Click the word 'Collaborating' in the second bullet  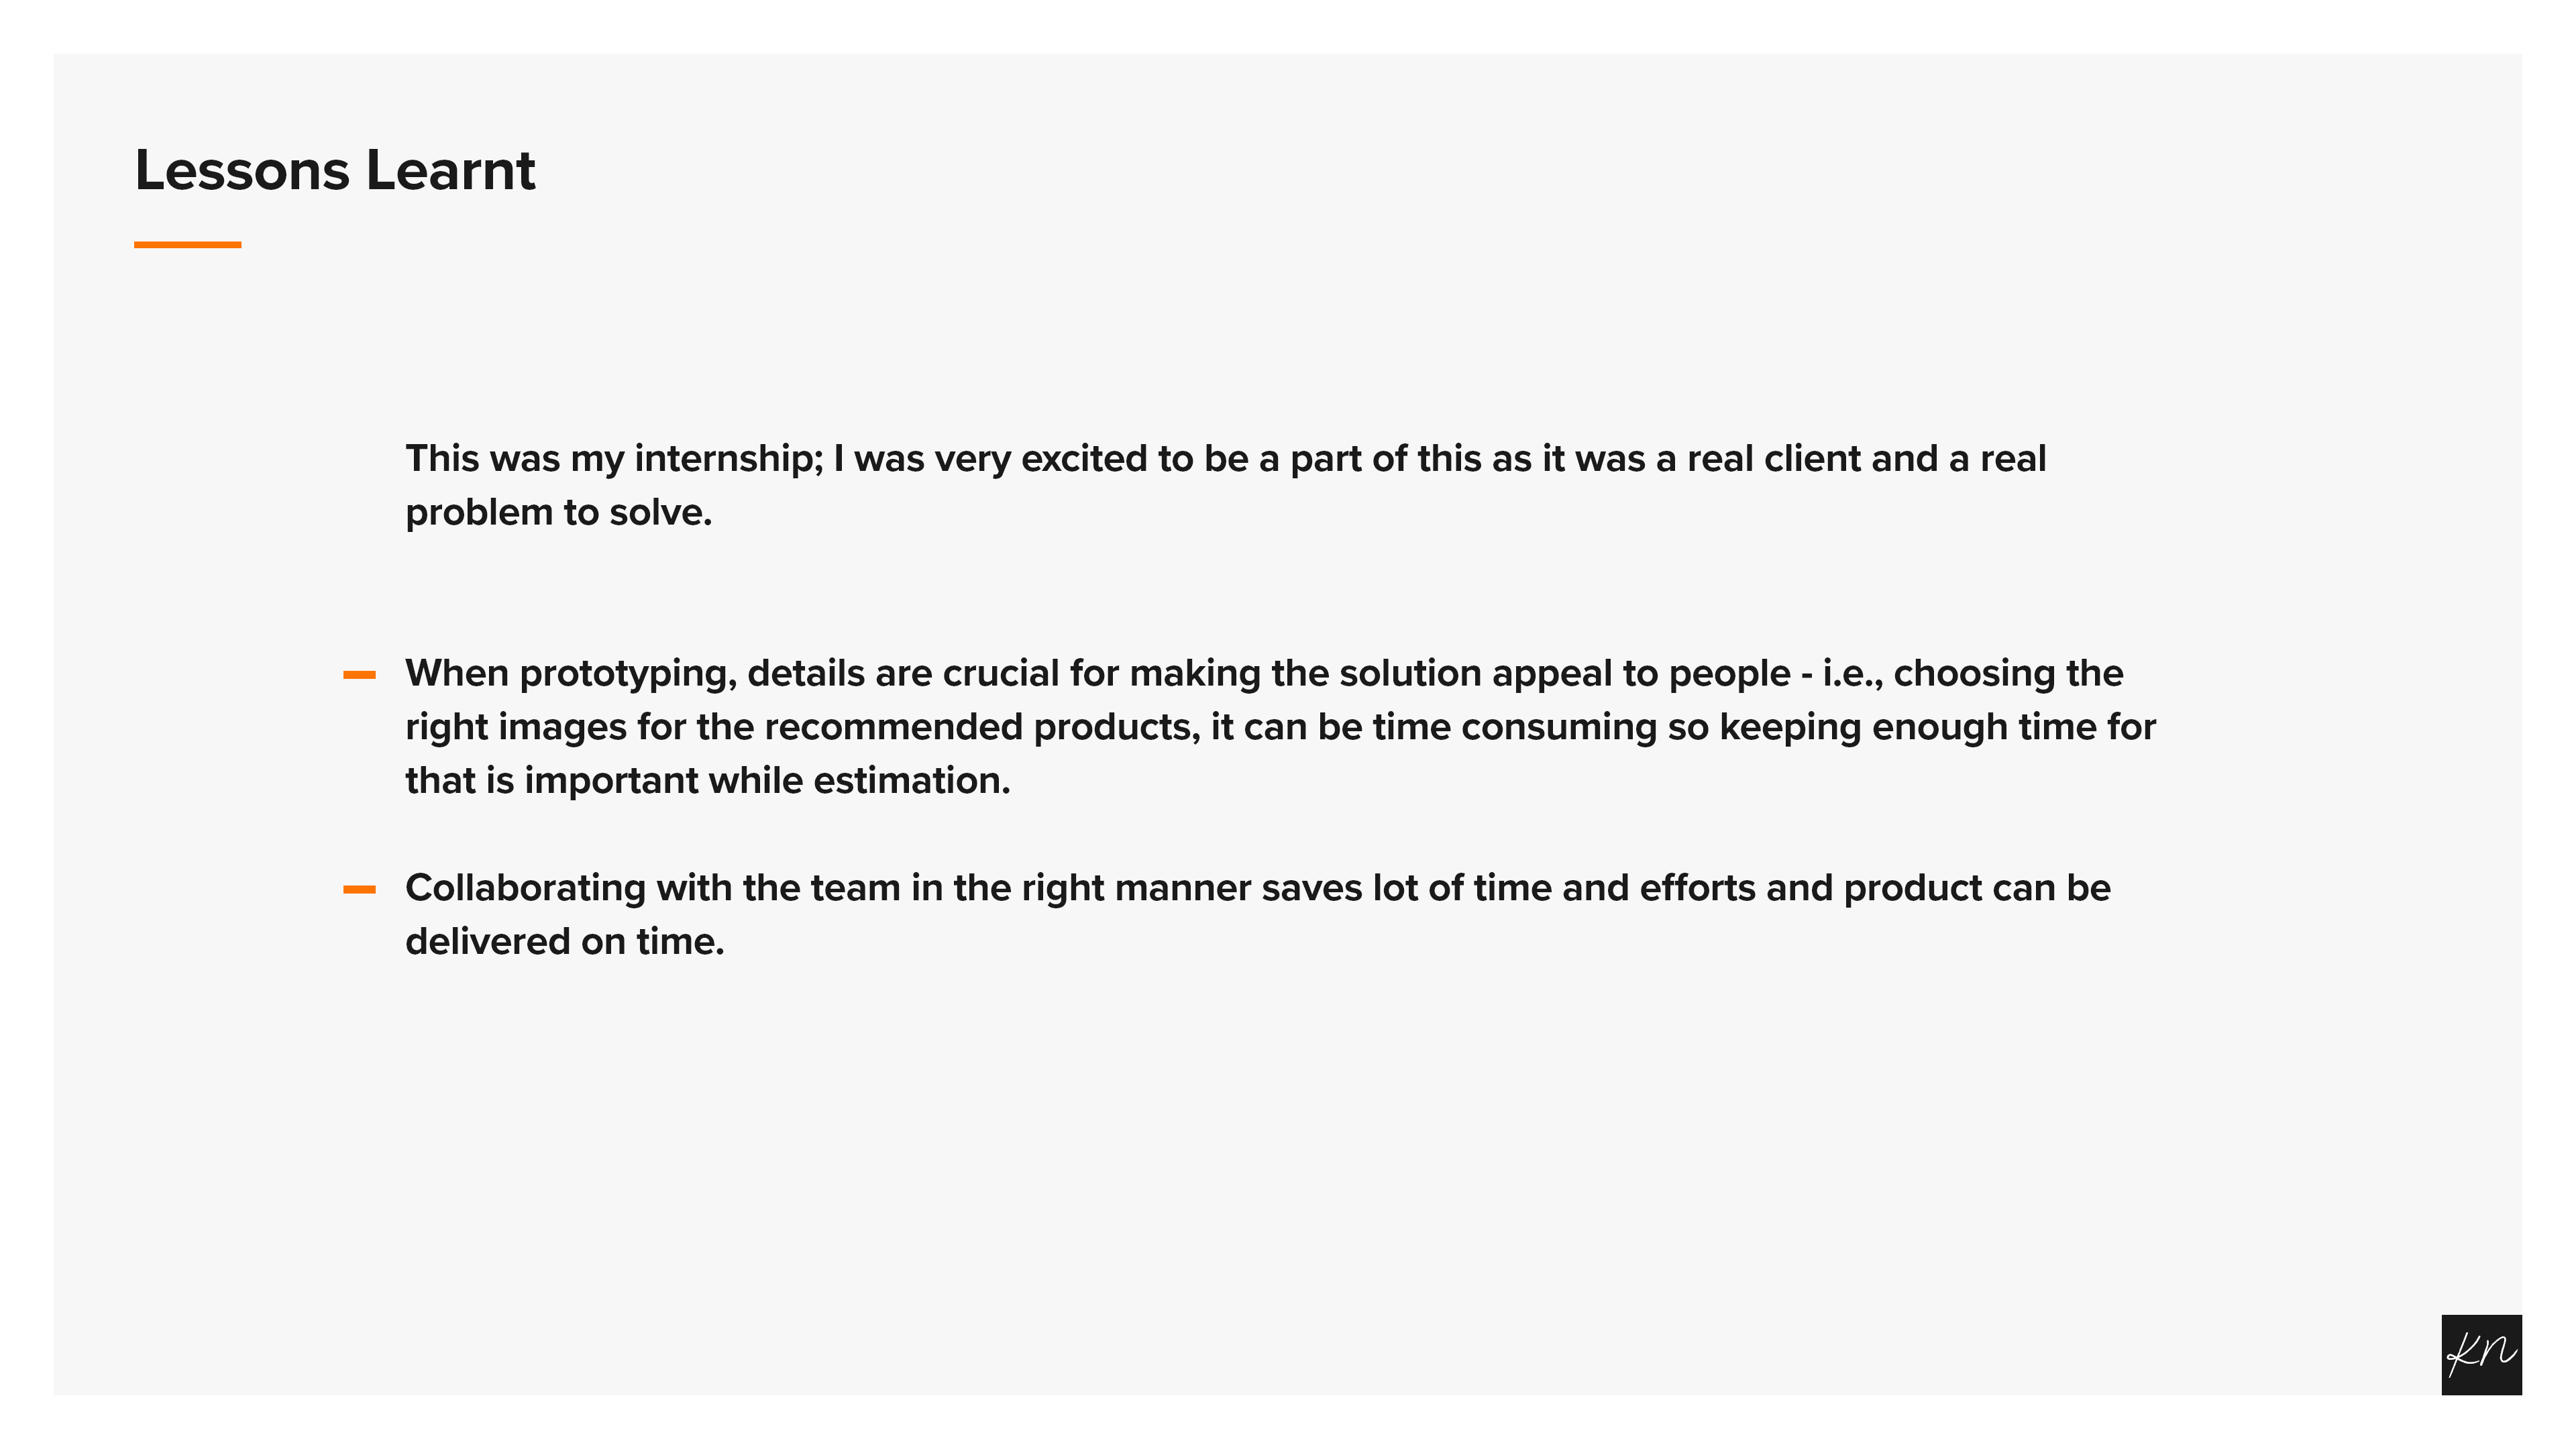pos(525,888)
